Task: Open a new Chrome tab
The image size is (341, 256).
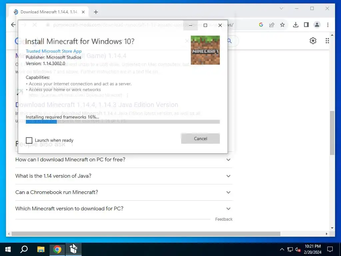Action: pyautogui.click(x=96, y=12)
